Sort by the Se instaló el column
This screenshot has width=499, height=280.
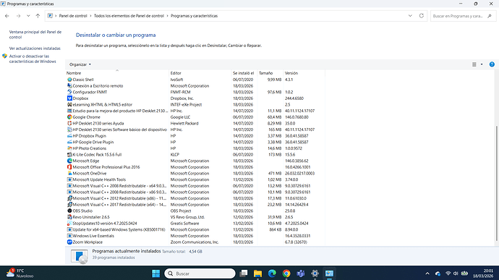pos(244,73)
